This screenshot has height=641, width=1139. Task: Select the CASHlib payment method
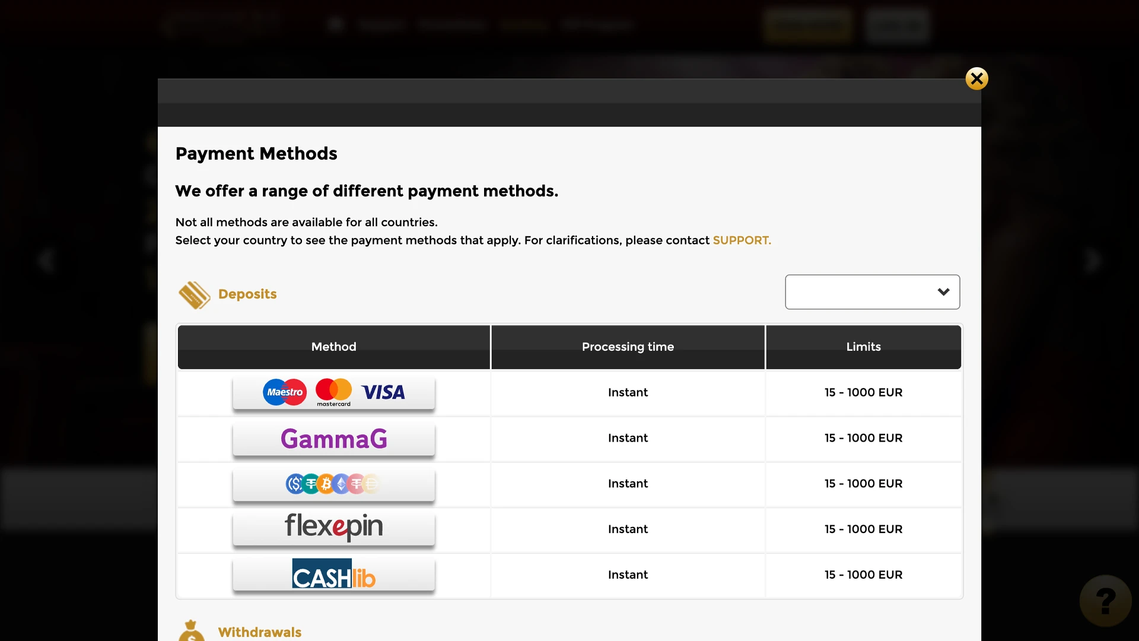(333, 574)
